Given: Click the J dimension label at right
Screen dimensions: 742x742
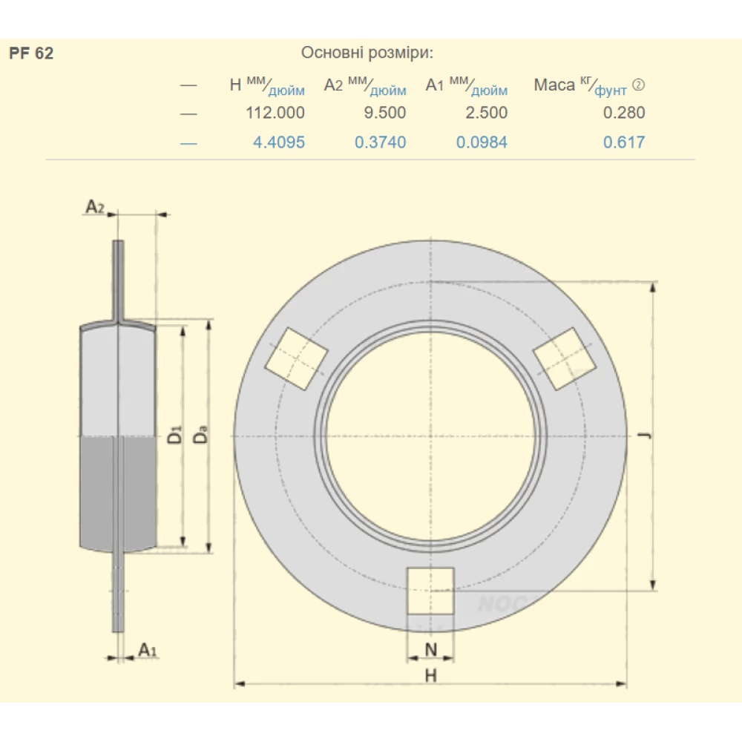Looking at the screenshot, I should point(644,436).
